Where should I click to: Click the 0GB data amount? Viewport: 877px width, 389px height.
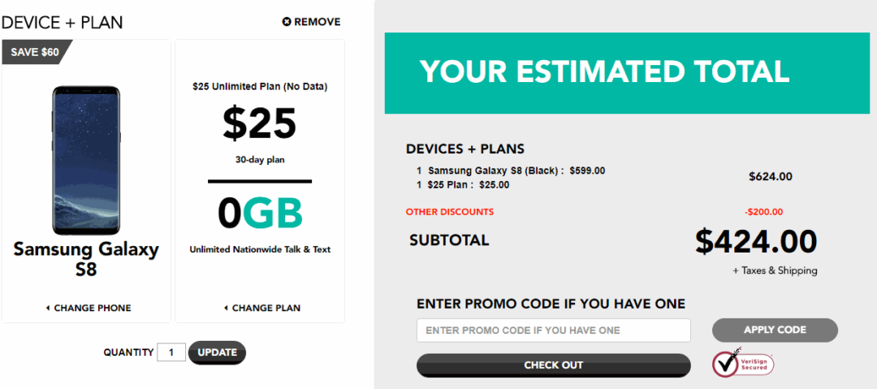click(260, 214)
